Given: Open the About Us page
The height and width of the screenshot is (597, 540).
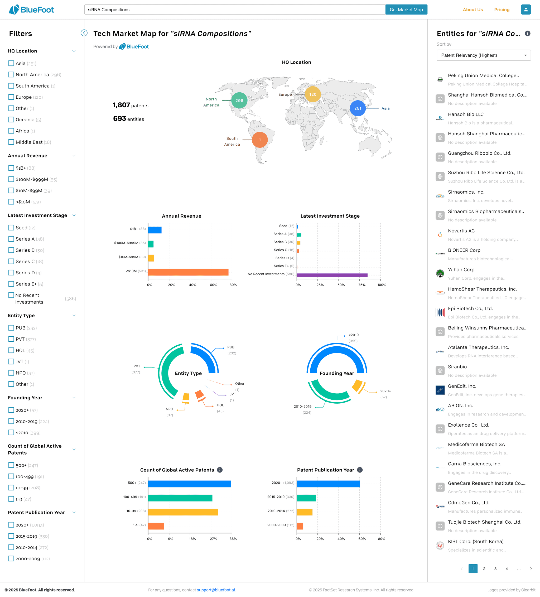Looking at the screenshot, I should [472, 9].
